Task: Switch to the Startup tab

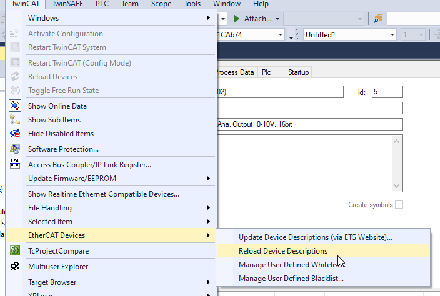Action: [x=298, y=72]
